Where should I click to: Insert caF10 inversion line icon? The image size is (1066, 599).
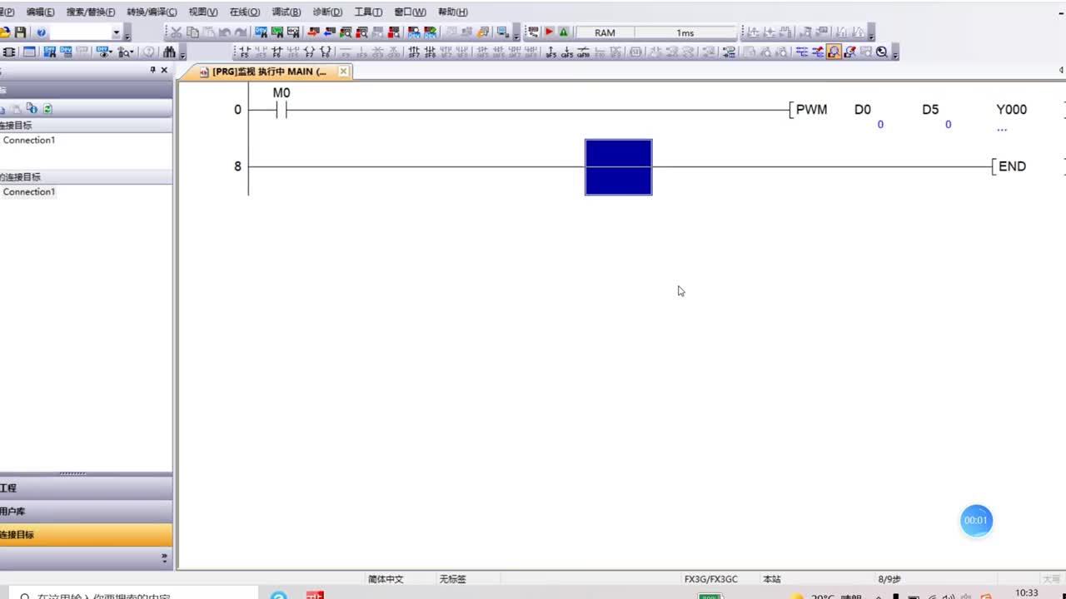(583, 52)
